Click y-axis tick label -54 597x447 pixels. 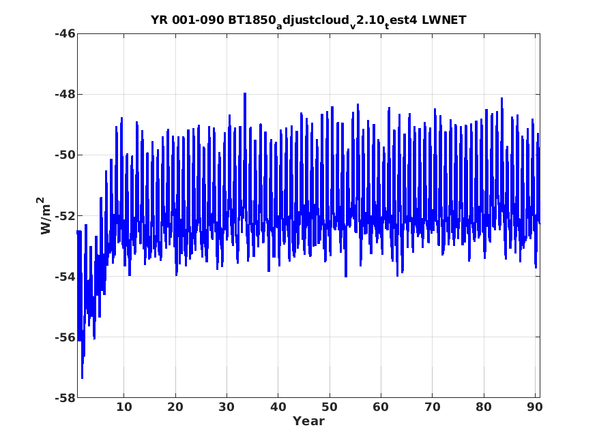pos(65,277)
